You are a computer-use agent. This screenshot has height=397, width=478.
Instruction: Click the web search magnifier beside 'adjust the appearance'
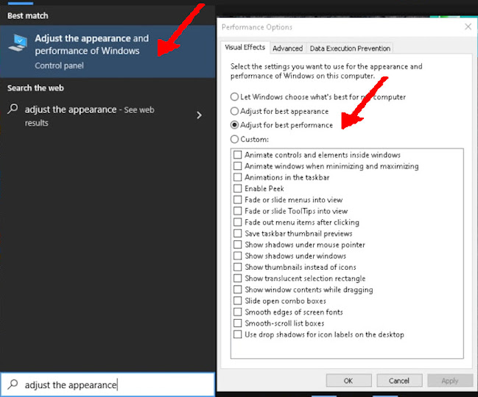tap(13, 109)
